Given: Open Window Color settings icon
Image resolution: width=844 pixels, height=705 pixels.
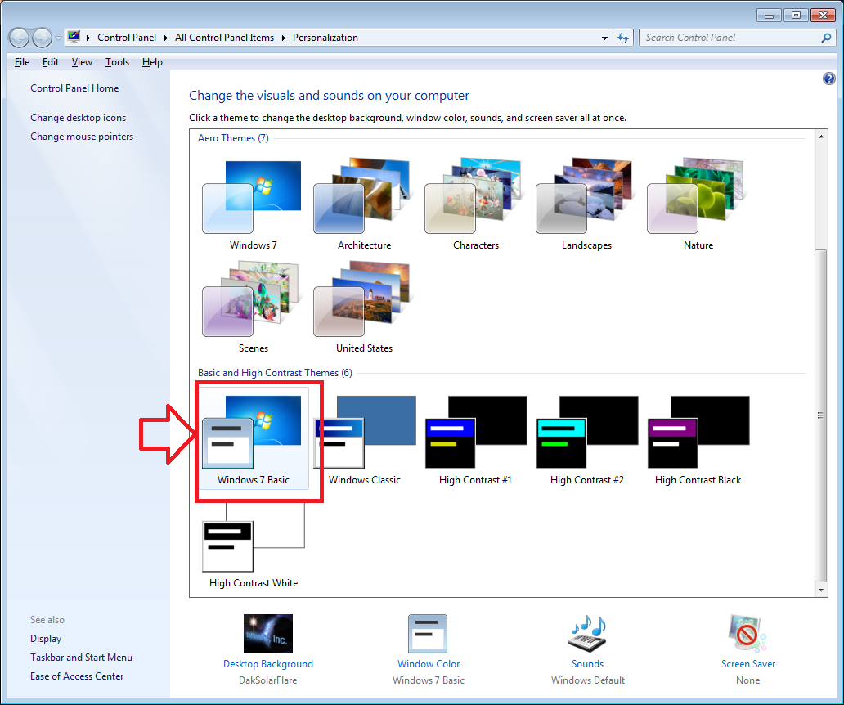Looking at the screenshot, I should [428, 634].
